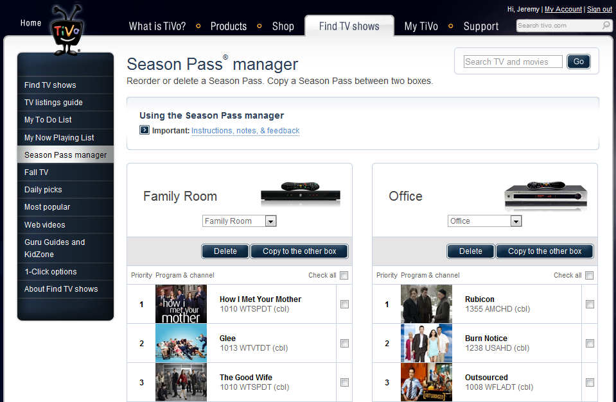The image size is (616, 402).
Task: Click Delete under Family Room
Action: pyautogui.click(x=225, y=251)
